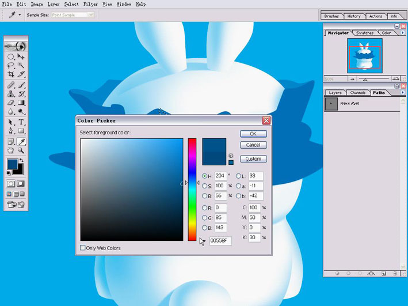The height and width of the screenshot is (306, 408).
Task: Select the Eraser tool
Action: 11,103
